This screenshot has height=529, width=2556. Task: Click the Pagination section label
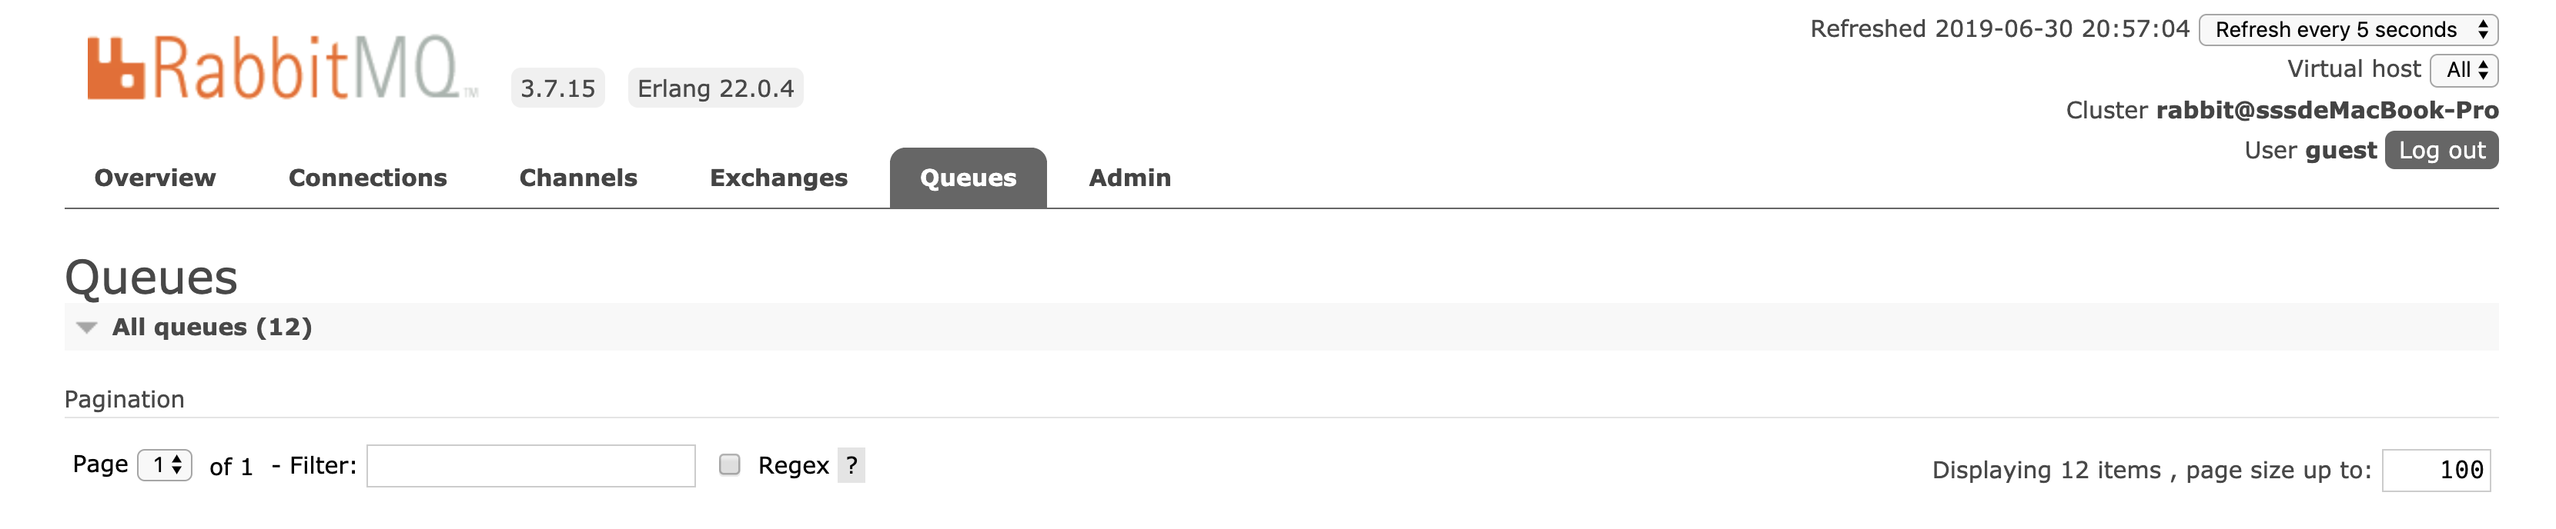click(x=124, y=399)
